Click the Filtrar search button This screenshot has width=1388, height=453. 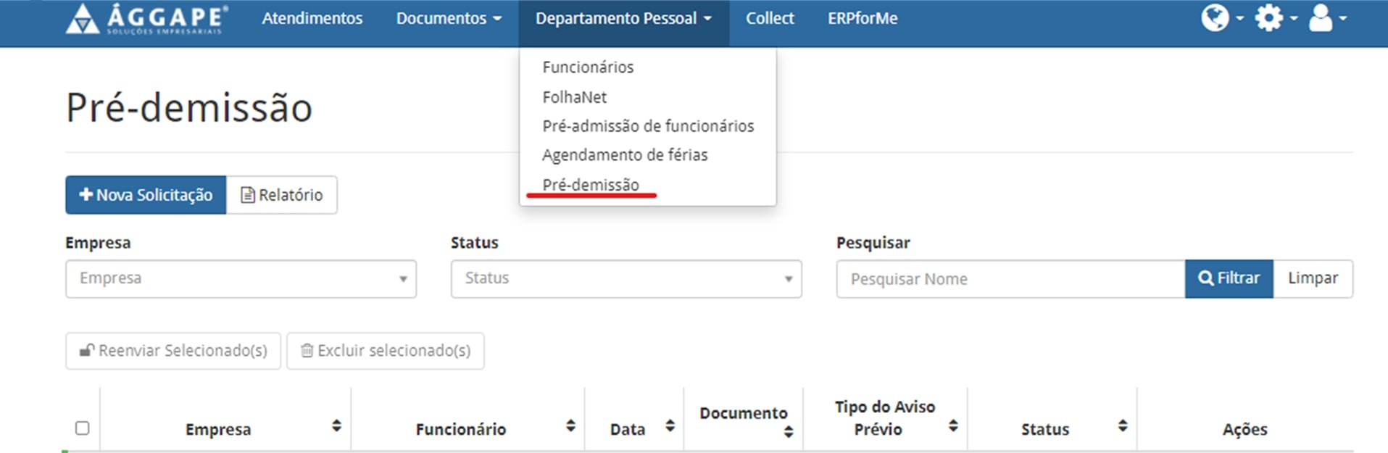tap(1229, 279)
